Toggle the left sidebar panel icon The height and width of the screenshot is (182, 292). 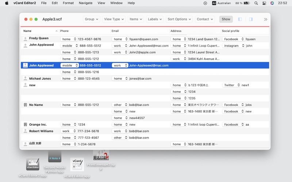[240, 19]
